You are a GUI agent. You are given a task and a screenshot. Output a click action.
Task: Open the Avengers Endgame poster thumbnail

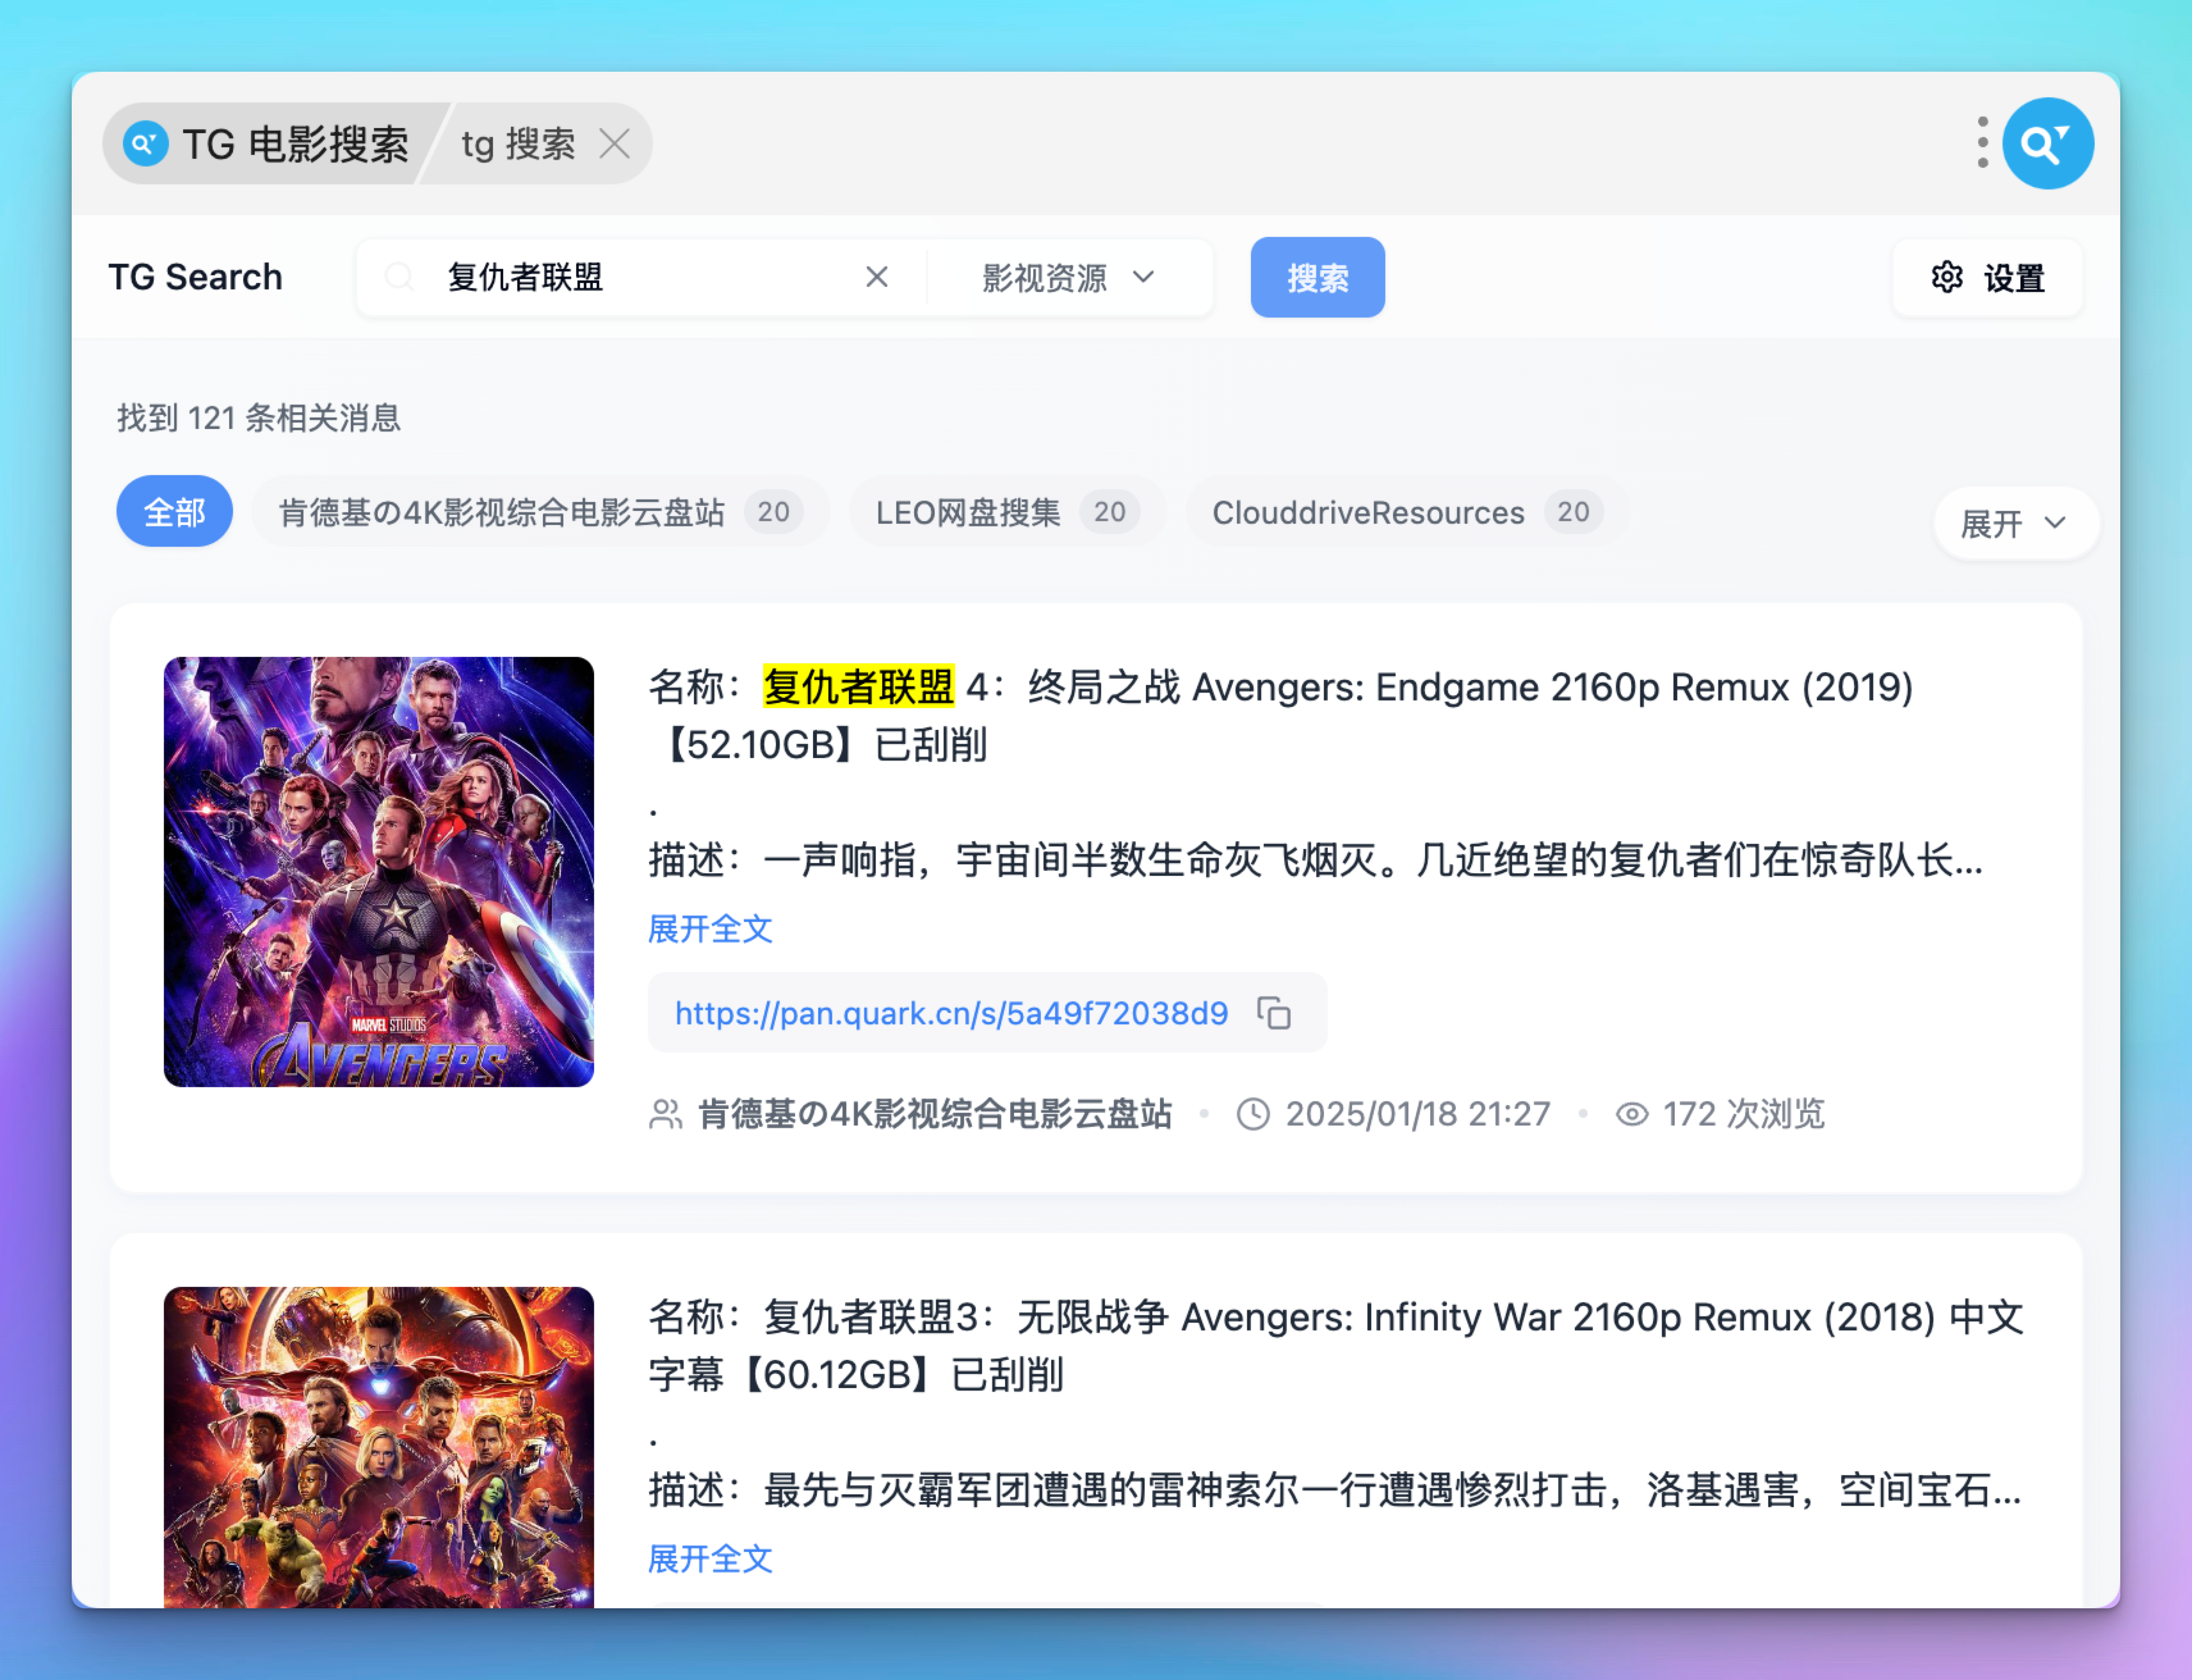tap(379, 871)
